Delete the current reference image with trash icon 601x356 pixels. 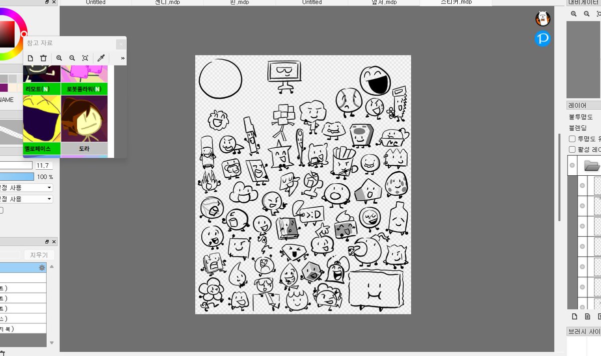pos(44,58)
